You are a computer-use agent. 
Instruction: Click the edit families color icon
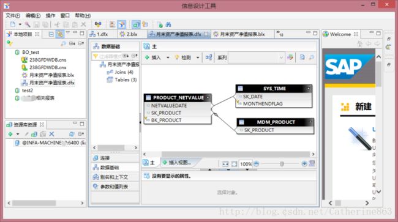pyautogui.click(x=290, y=57)
